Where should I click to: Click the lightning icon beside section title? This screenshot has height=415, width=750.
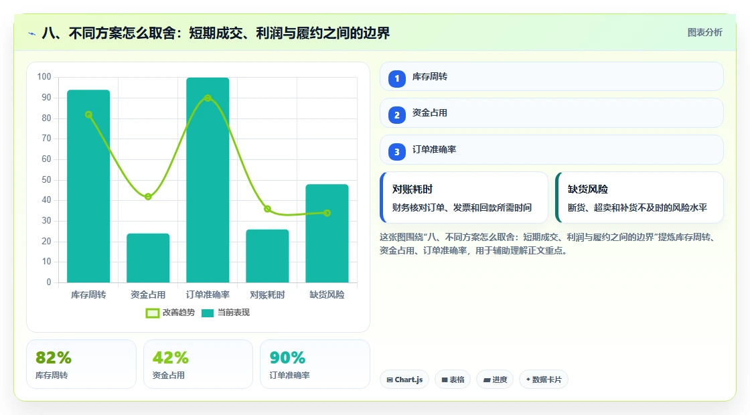(x=32, y=33)
